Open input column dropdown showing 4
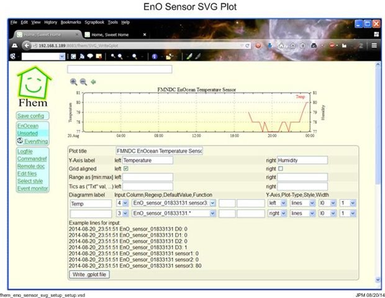385x298 pixels. point(122,203)
